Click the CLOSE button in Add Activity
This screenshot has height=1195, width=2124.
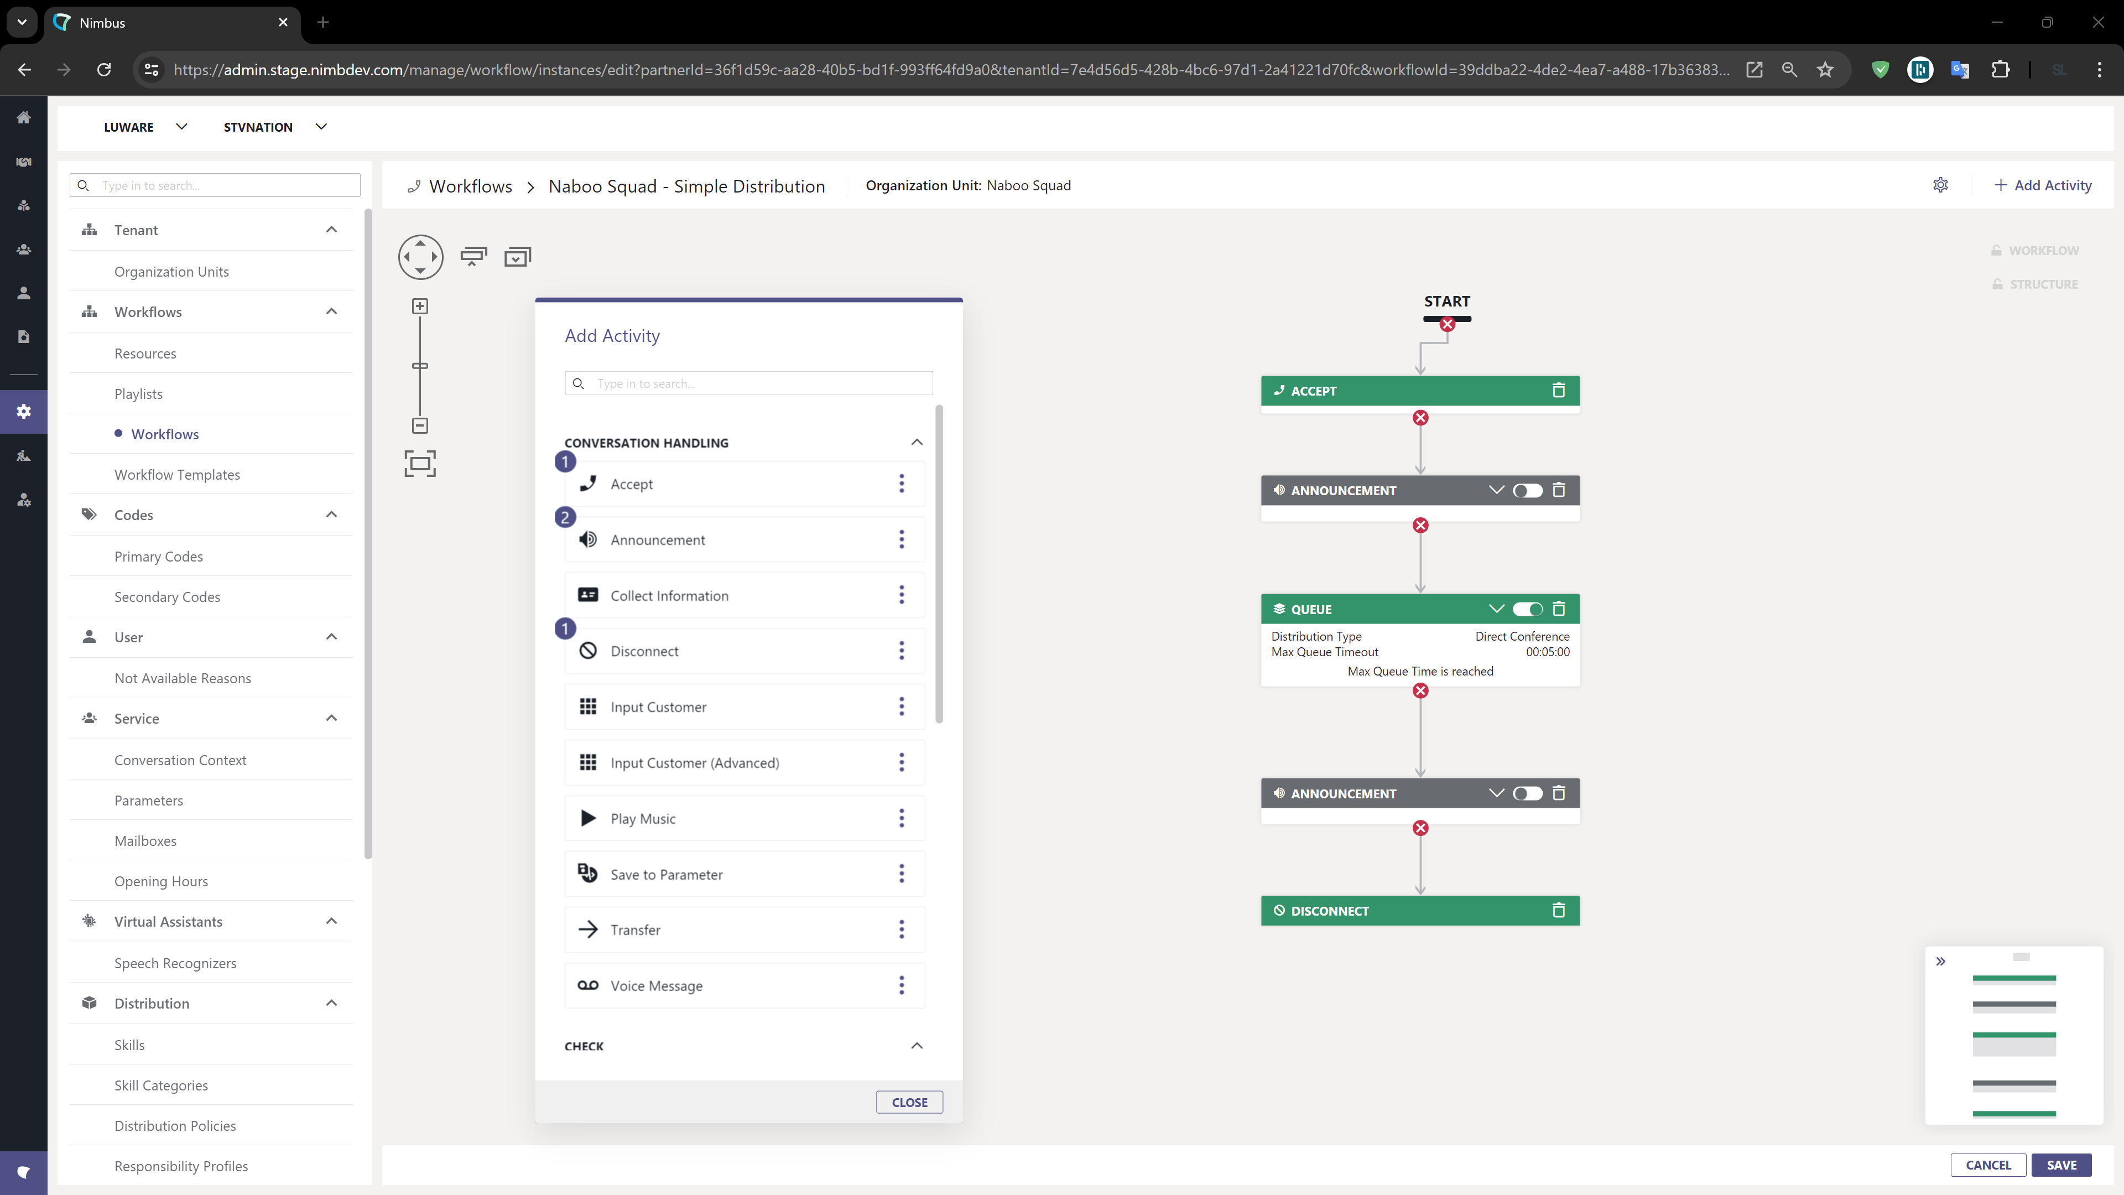click(x=909, y=1102)
